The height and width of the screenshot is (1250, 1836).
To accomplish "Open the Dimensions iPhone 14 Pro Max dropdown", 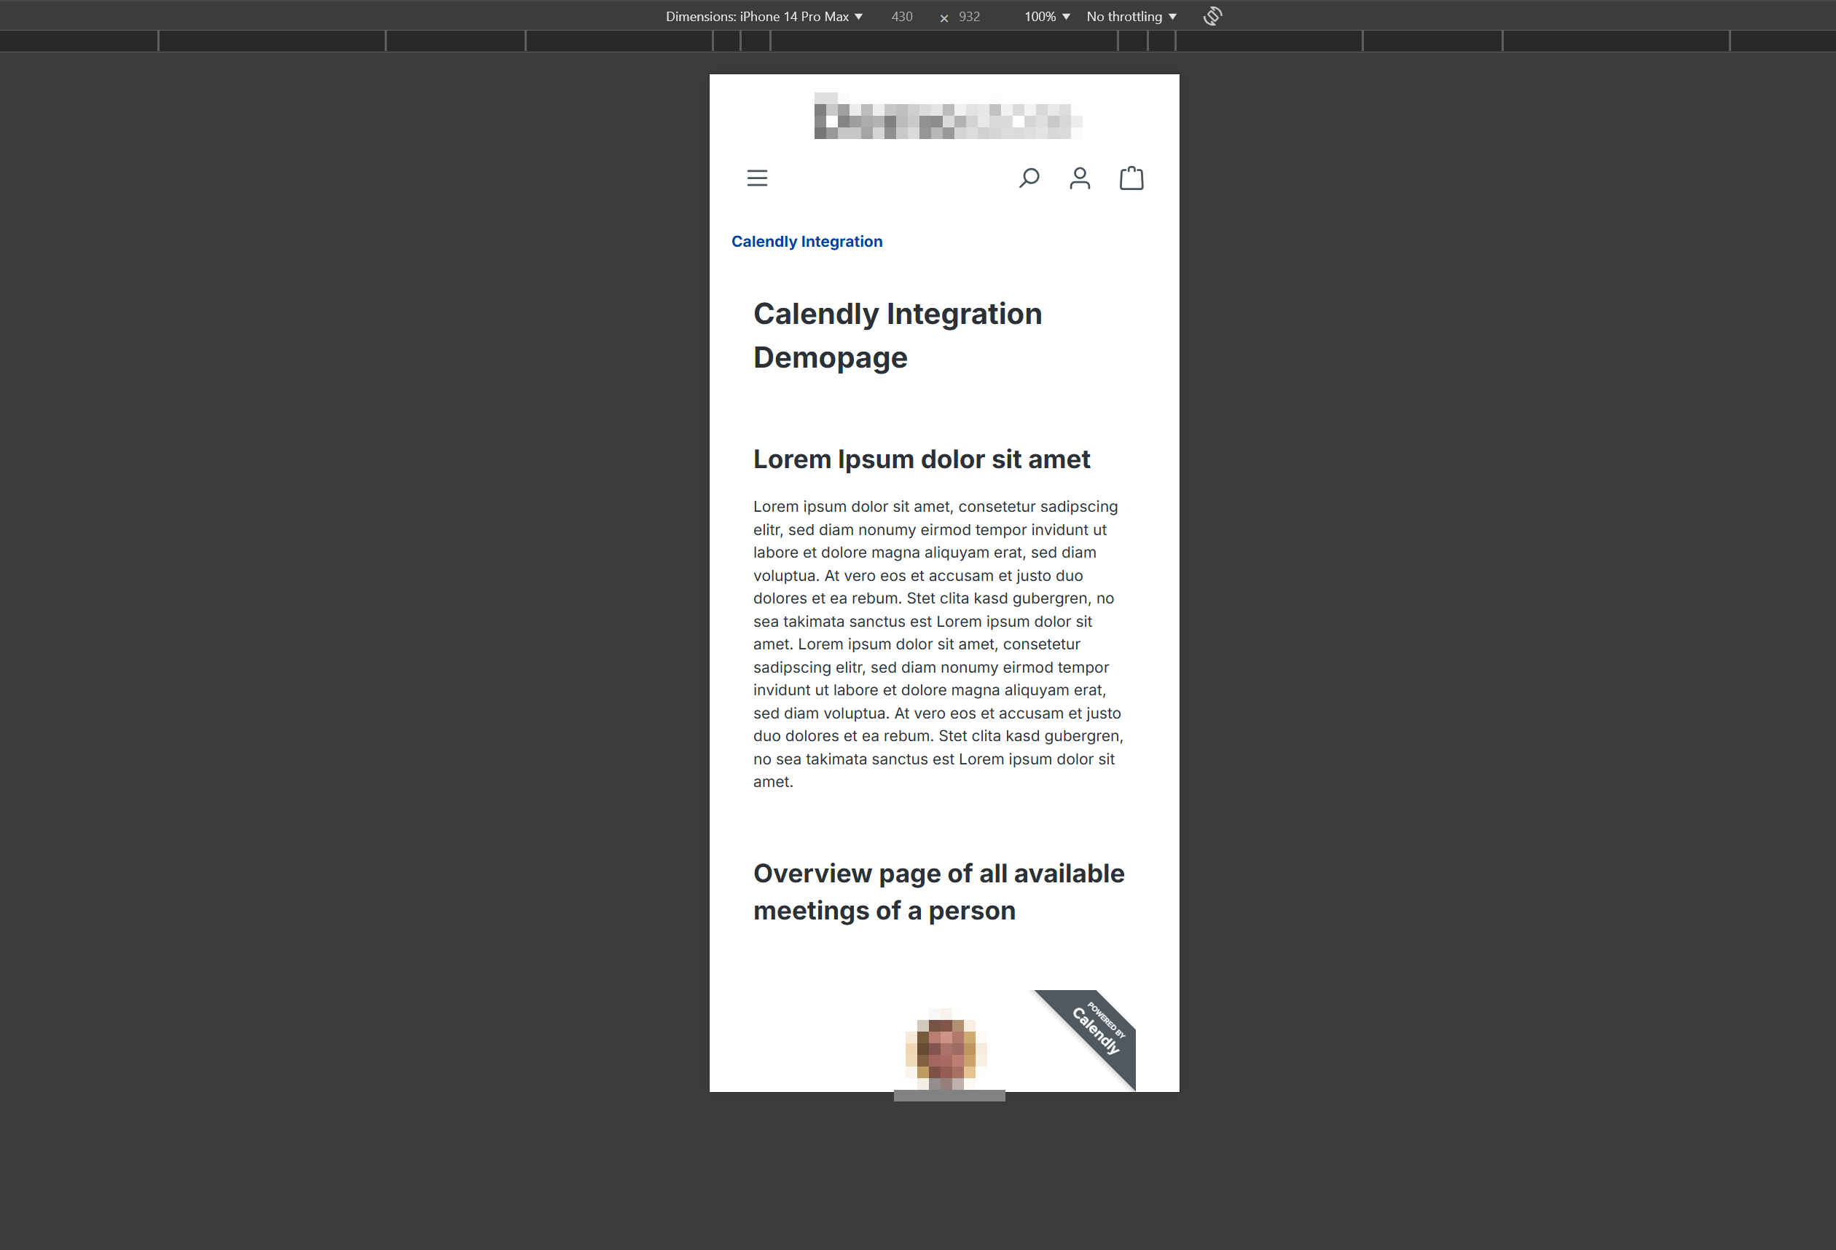I will tap(764, 17).
